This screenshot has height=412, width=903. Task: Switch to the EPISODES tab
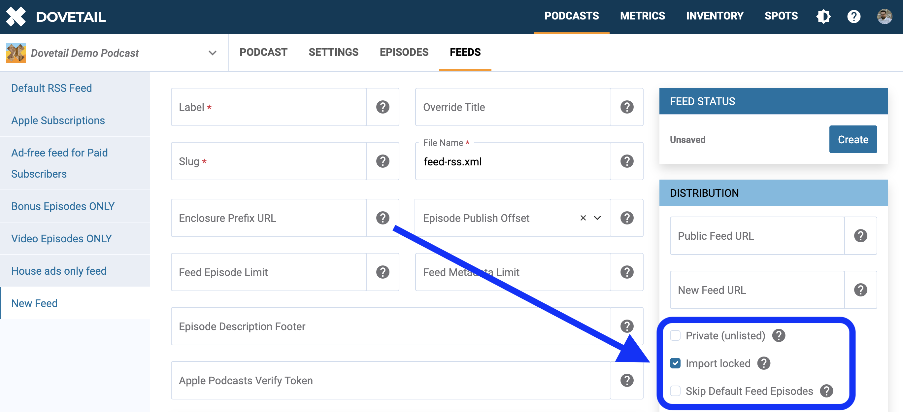click(404, 52)
